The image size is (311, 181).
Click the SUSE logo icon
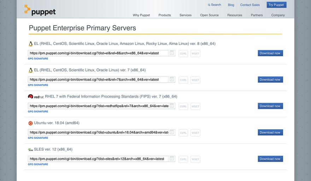click(x=30, y=149)
